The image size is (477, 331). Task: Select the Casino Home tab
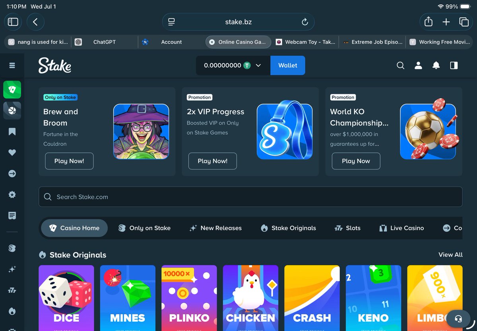coord(74,228)
